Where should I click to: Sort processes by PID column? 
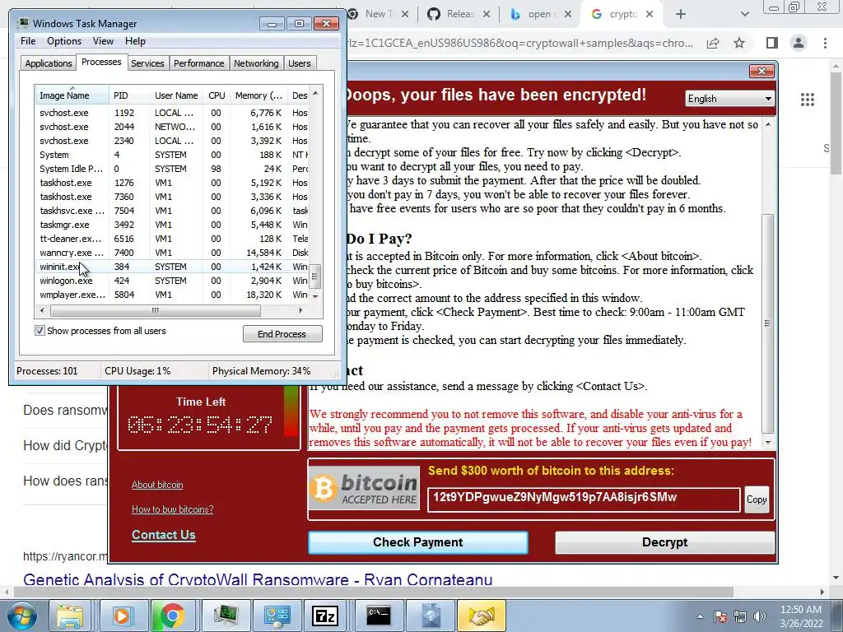click(129, 95)
